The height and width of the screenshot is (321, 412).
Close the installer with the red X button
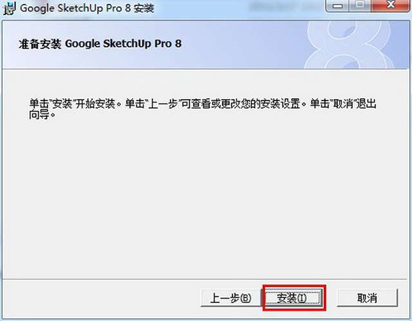tap(391, 5)
